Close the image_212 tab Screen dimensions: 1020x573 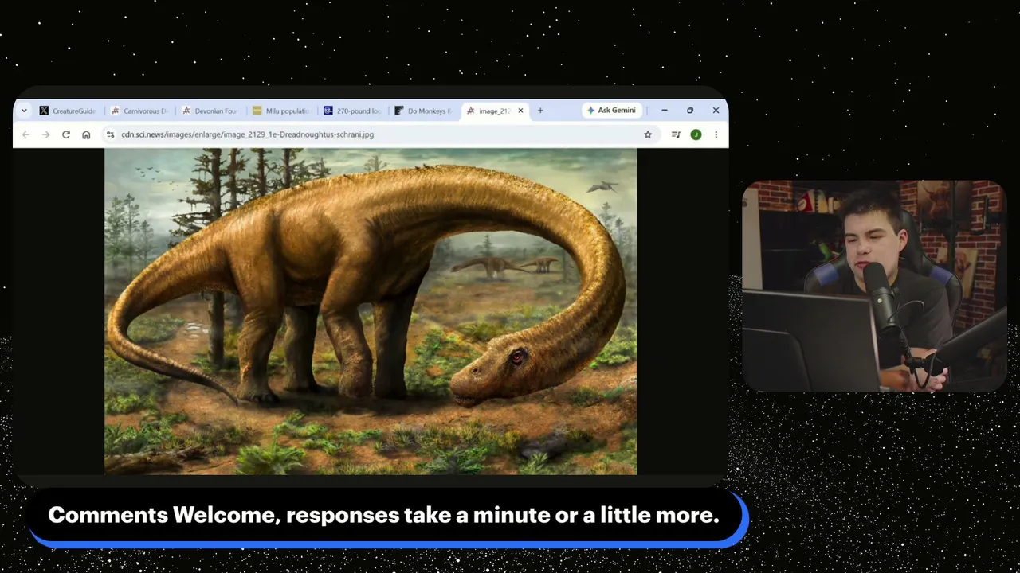pos(520,111)
